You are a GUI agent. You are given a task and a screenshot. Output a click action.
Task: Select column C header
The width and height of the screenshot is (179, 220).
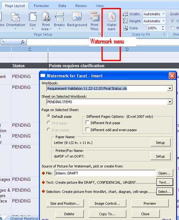30,49
